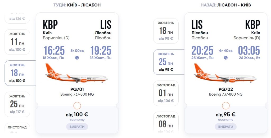Choose the outbound date 11 Жовтень for 100 €
271x138 pixels.
click(17, 42)
